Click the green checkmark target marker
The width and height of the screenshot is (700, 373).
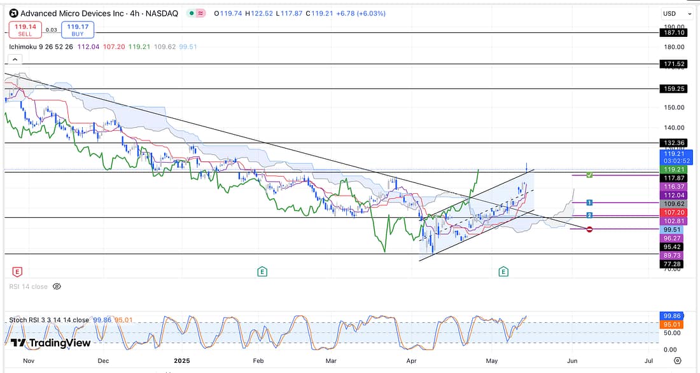coord(590,175)
